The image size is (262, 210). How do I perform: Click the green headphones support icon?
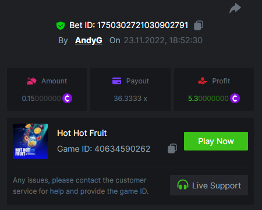[x=183, y=185]
